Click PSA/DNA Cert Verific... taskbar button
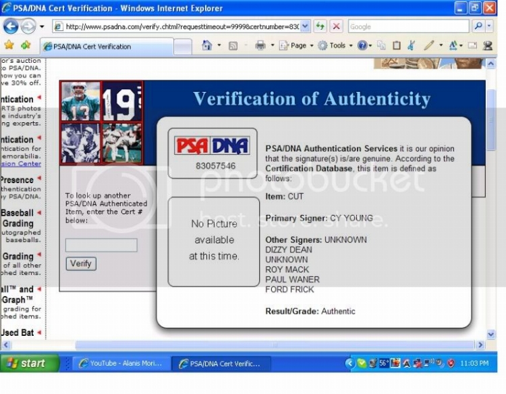 pyautogui.click(x=221, y=364)
